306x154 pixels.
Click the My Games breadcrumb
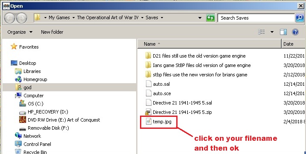[59, 17]
